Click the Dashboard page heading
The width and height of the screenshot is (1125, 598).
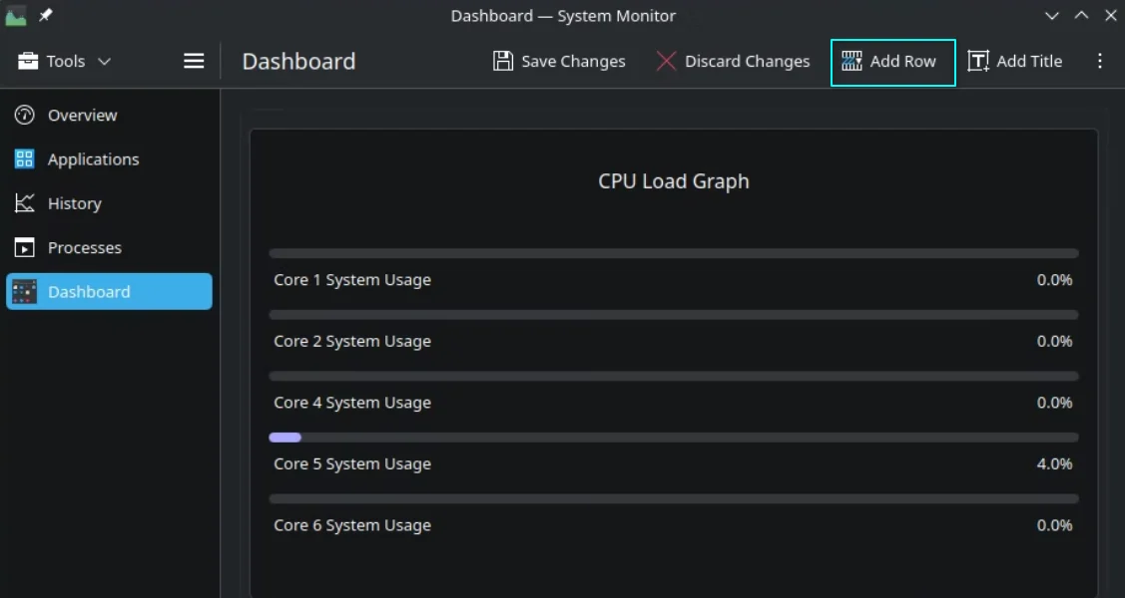click(x=298, y=62)
